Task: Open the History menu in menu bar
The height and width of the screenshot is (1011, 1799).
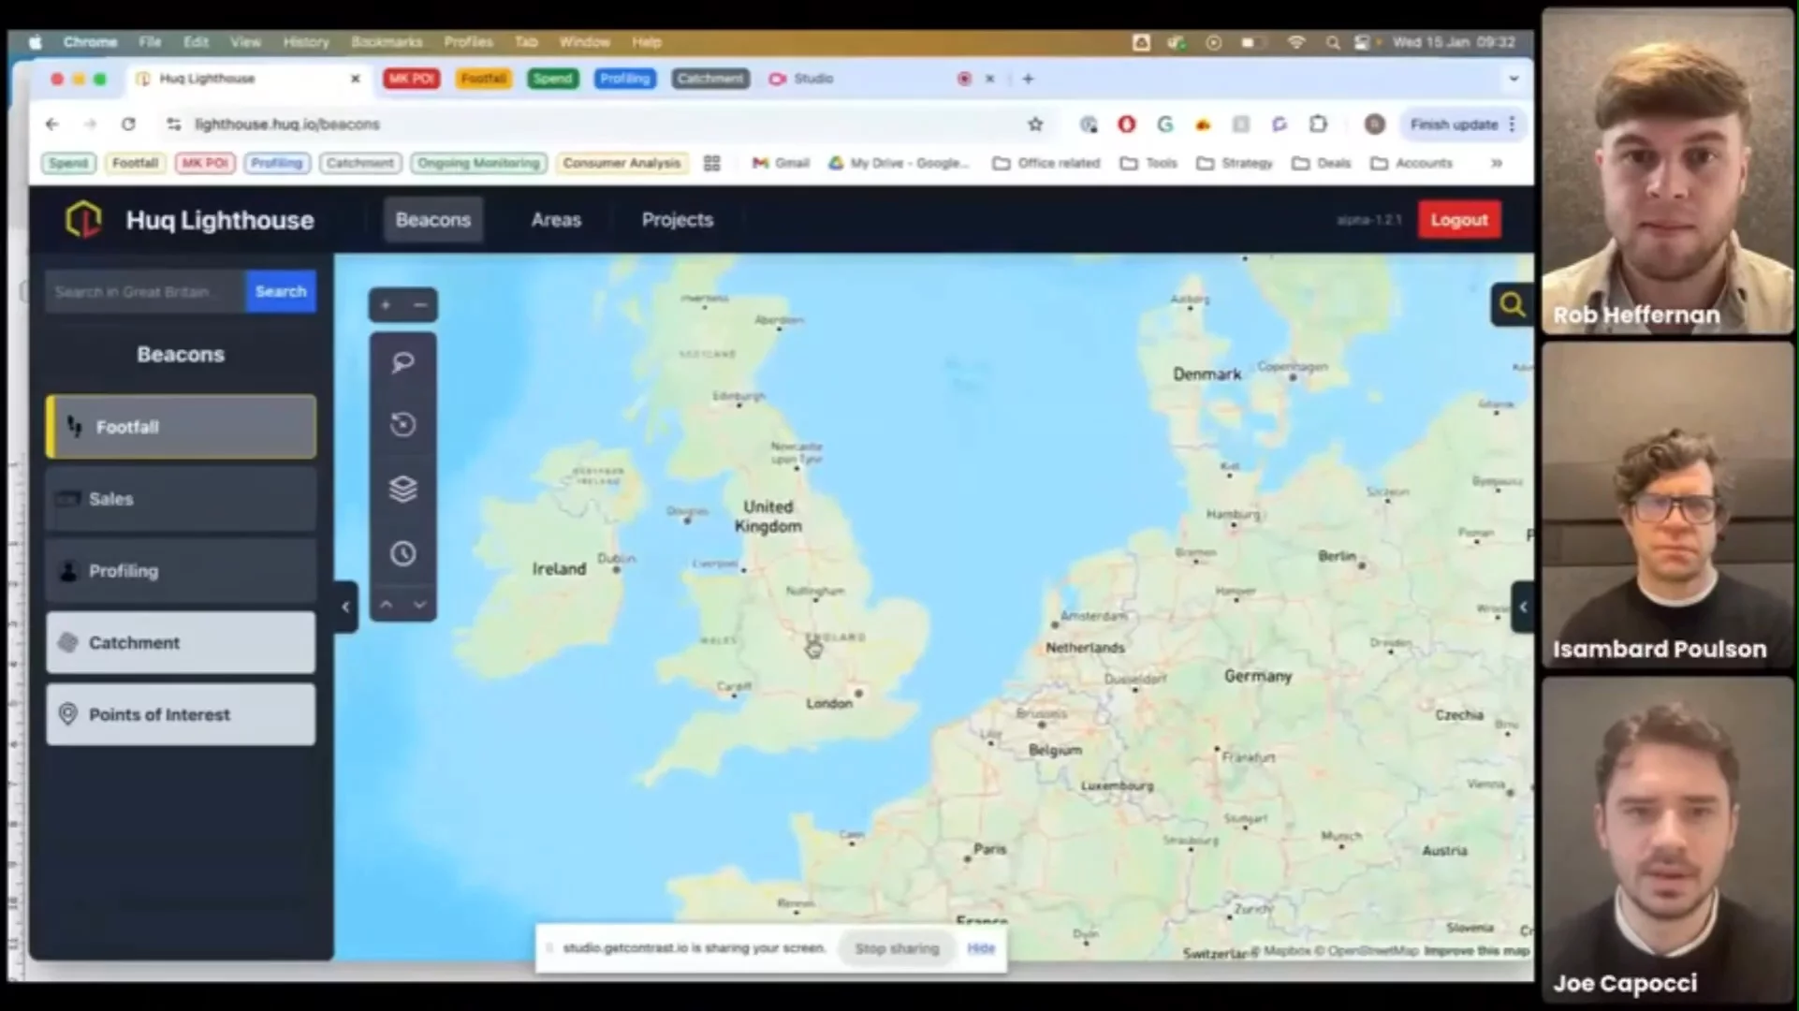Action: (306, 42)
